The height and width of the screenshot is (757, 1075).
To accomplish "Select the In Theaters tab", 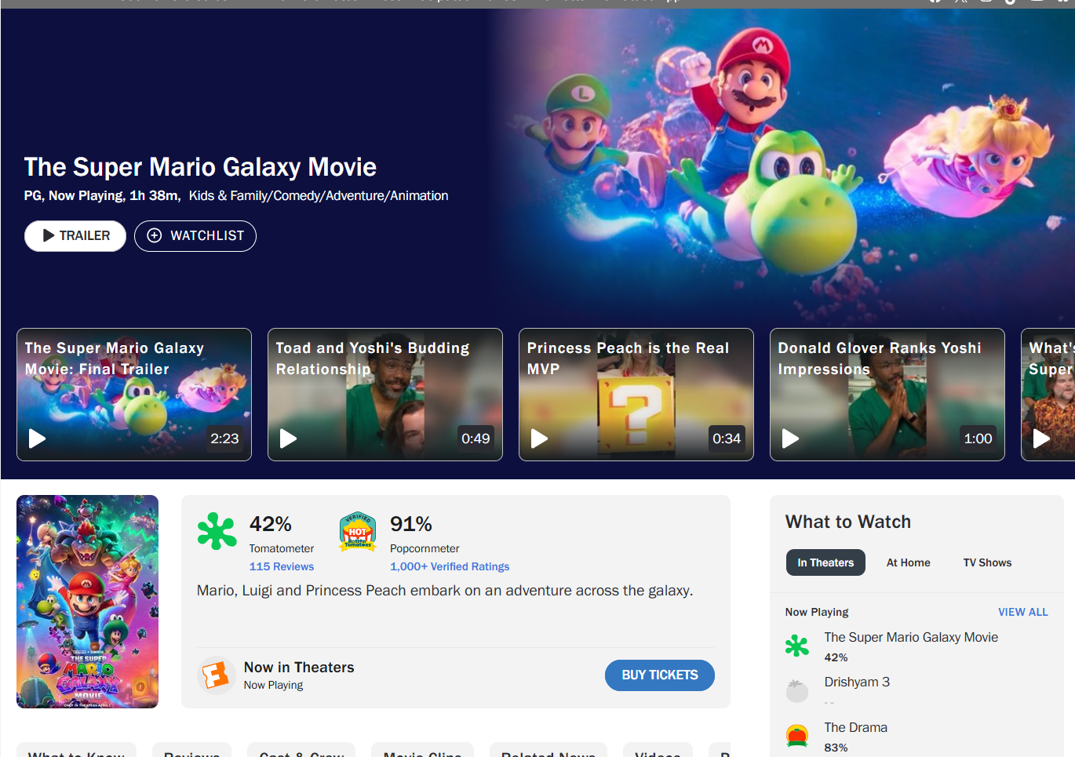I will coord(825,562).
